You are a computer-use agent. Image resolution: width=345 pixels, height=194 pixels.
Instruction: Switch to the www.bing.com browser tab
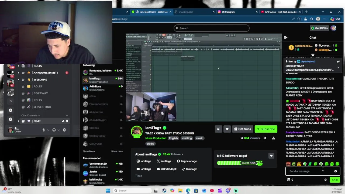click(x=194, y=12)
